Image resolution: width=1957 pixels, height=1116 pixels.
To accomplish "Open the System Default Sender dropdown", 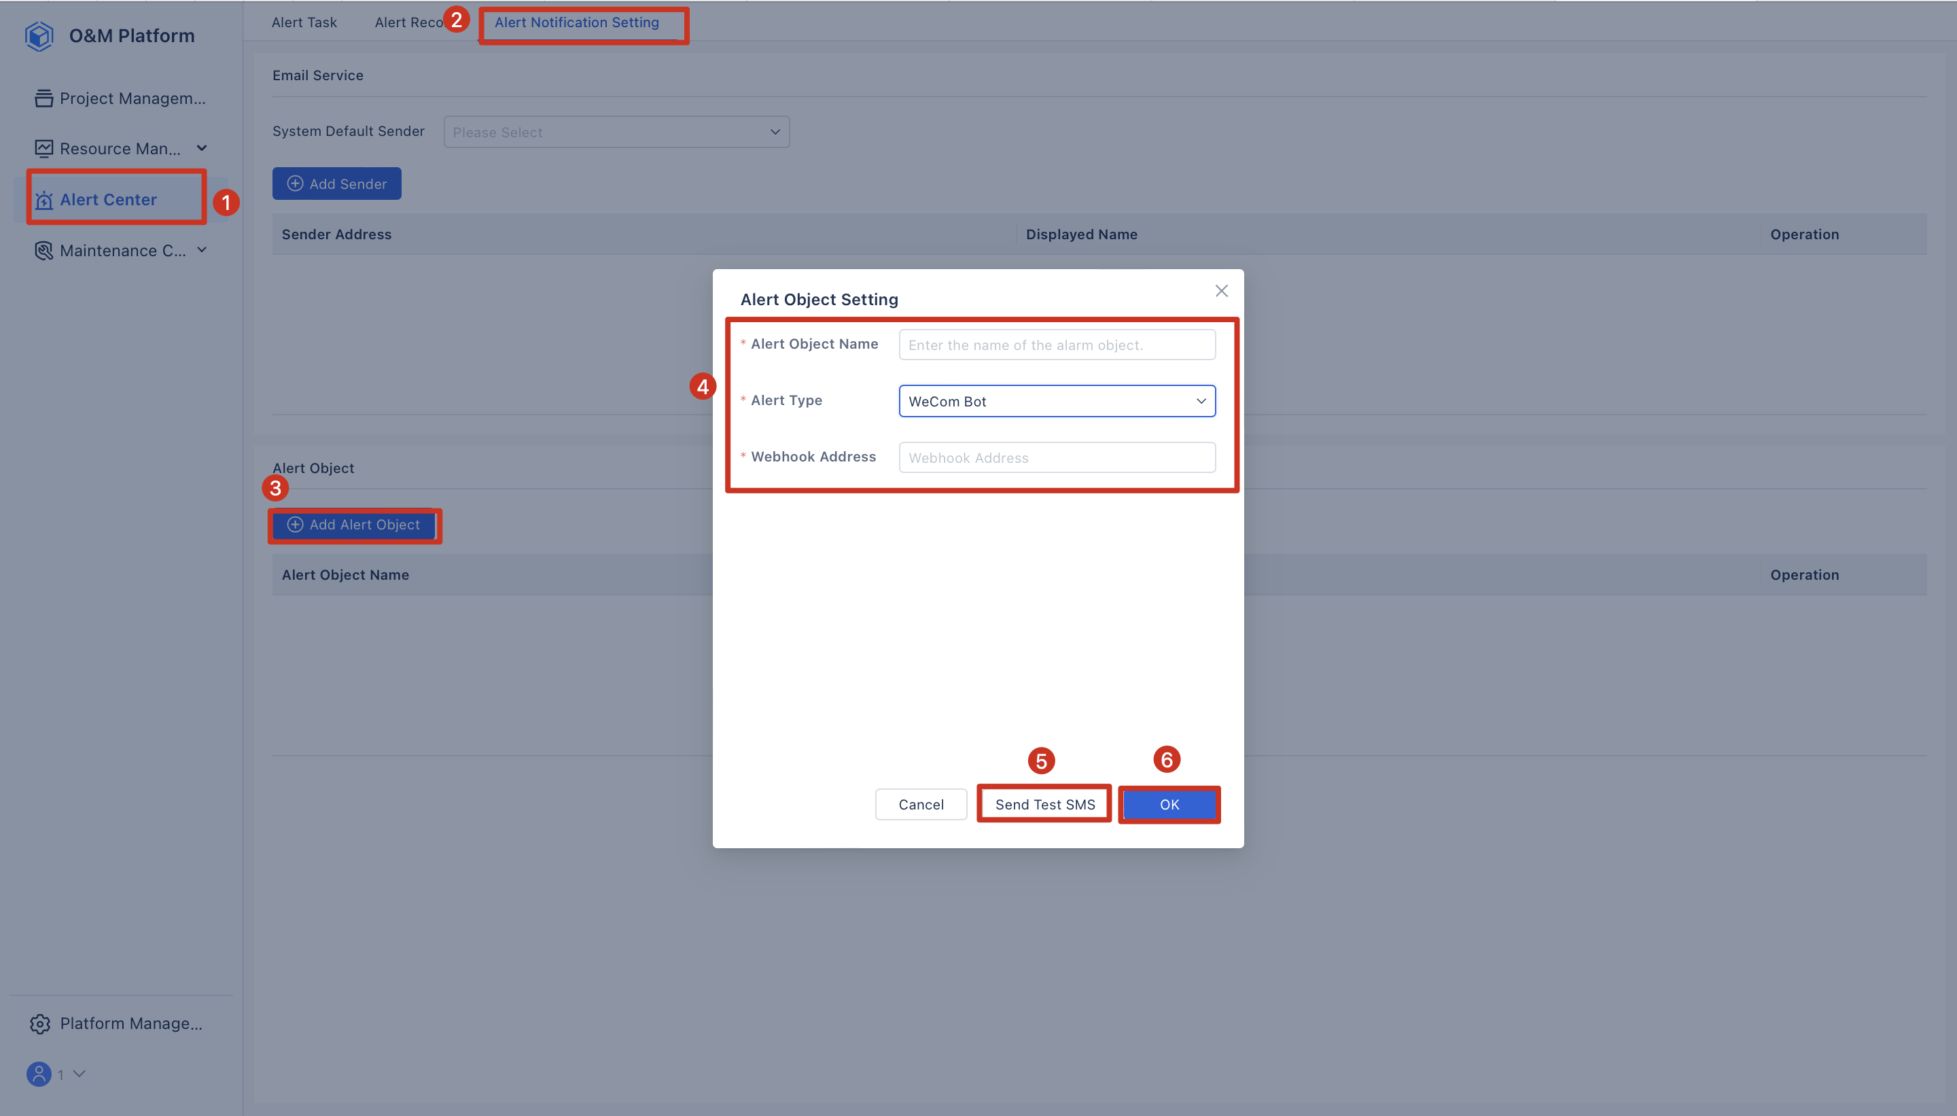I will pyautogui.click(x=616, y=132).
